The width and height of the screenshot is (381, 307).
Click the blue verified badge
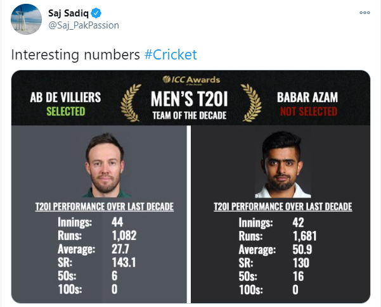coord(98,13)
